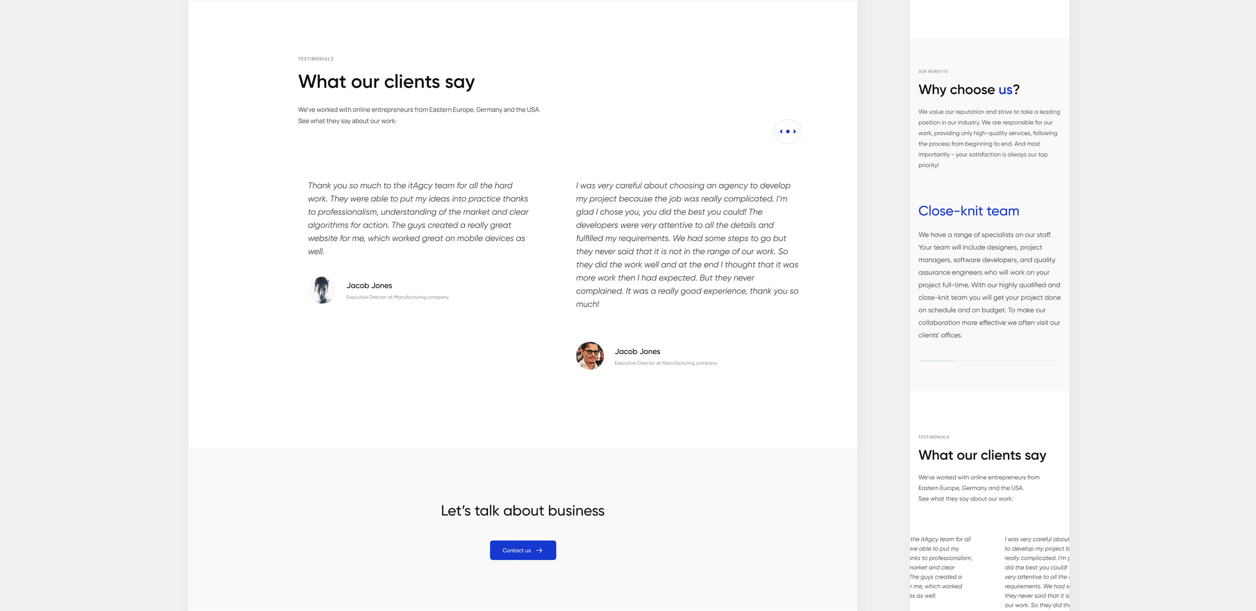Viewport: 1256px width, 611px height.
Task: Click Jacob Jones name under second testimonial
Action: (x=637, y=351)
